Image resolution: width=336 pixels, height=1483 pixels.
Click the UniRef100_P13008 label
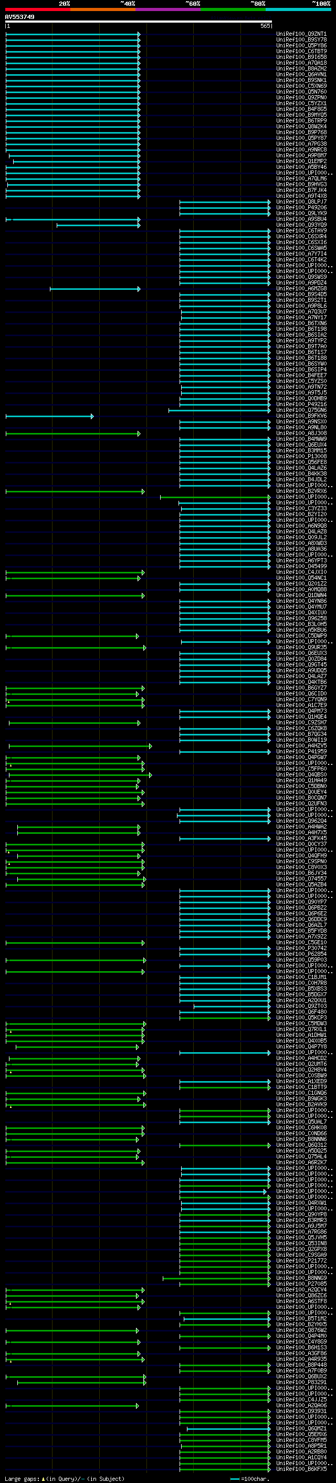tap(301, 457)
